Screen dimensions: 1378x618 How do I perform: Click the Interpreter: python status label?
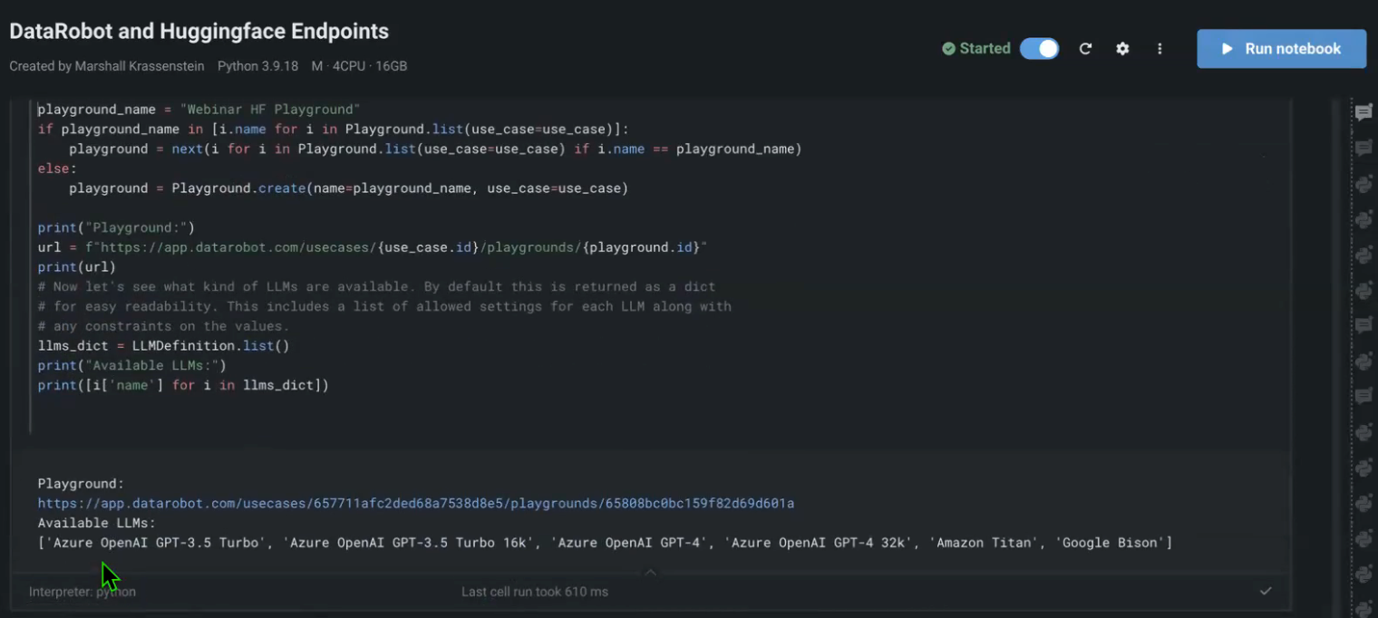tap(82, 592)
